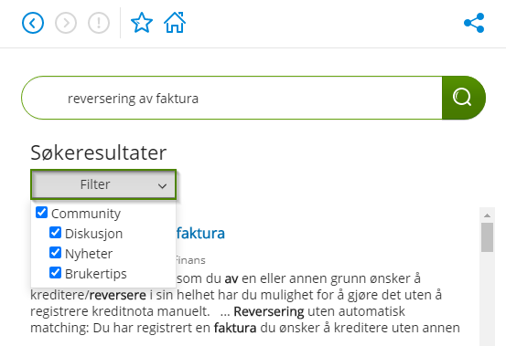Image resolution: width=506 pixels, height=346 pixels.
Task: Uncheck the Brukertips checkbox
Action: (x=55, y=273)
